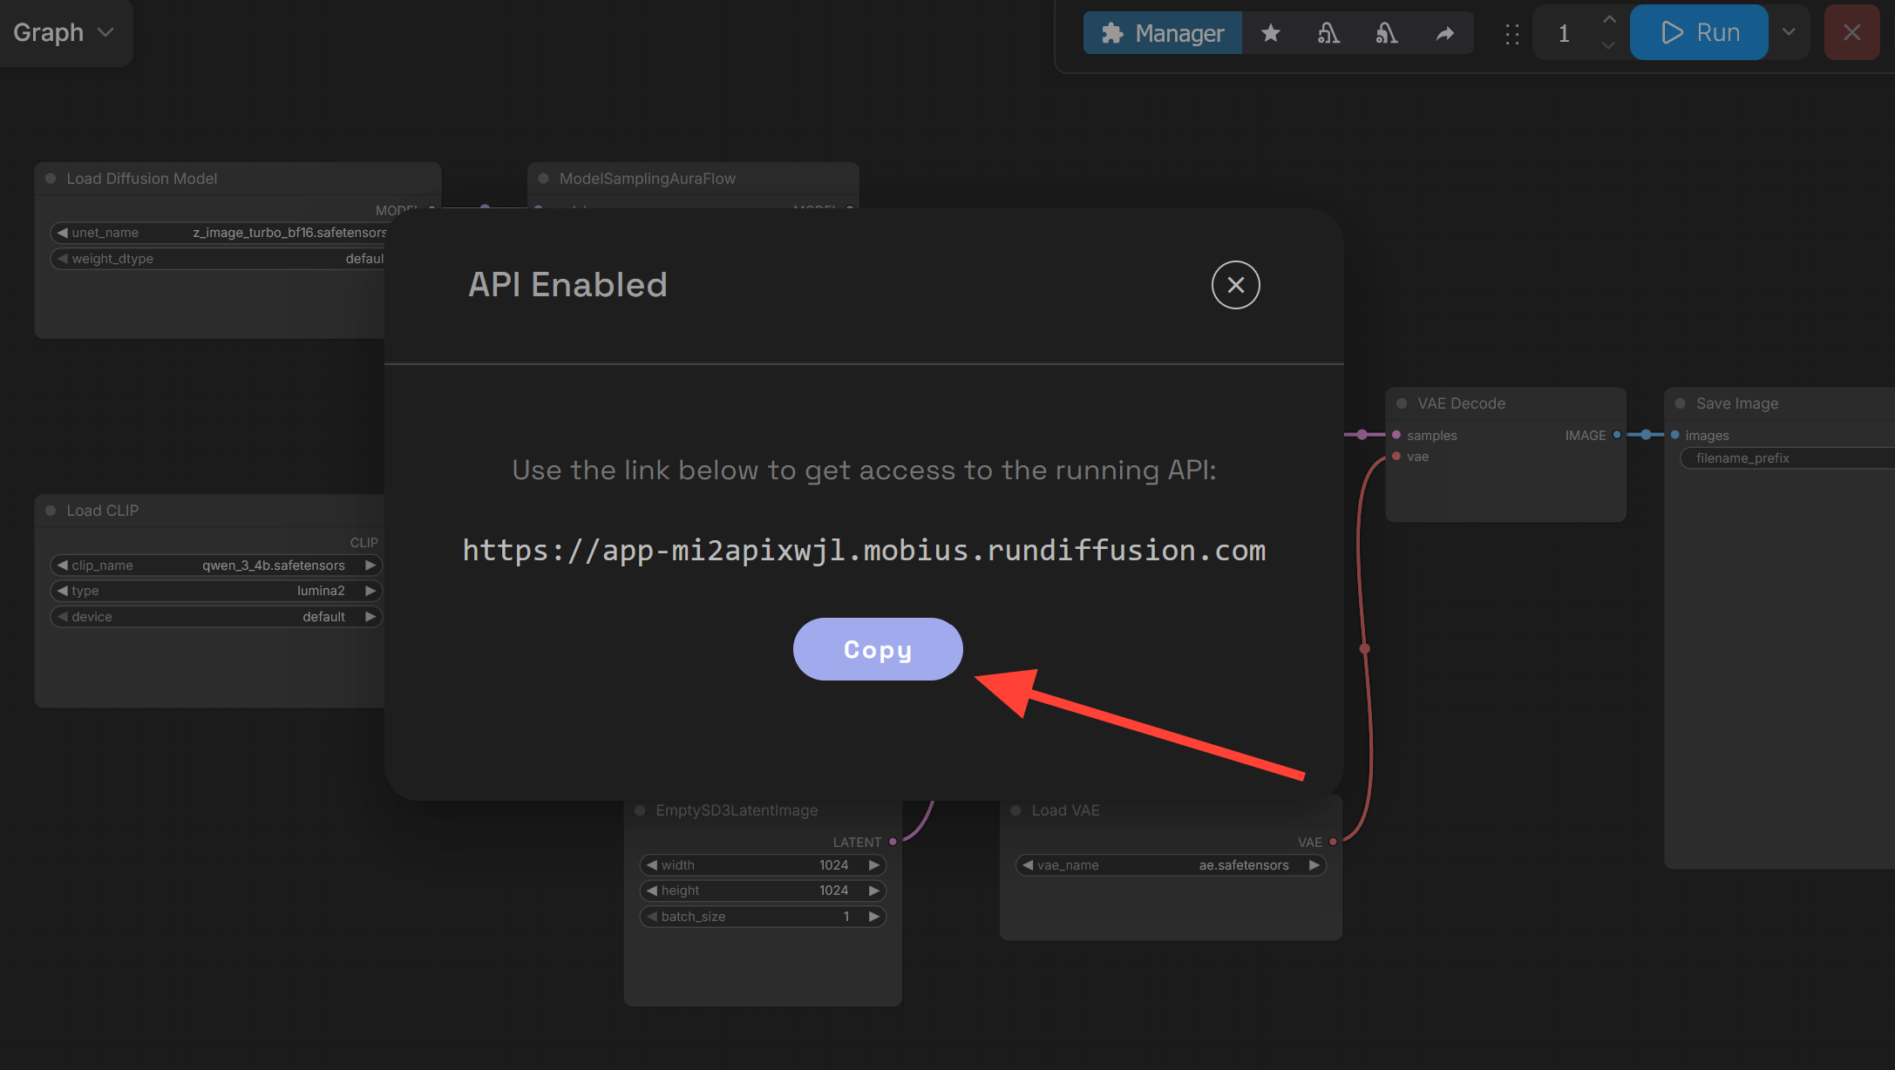The height and width of the screenshot is (1070, 1895).
Task: Select previous vae_name value
Action: point(1028,865)
